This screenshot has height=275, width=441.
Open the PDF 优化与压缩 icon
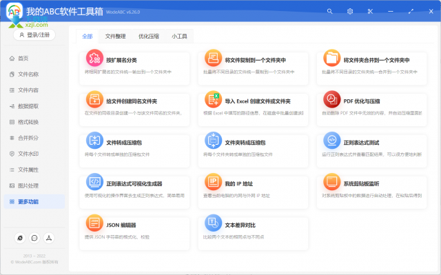pos(332,99)
